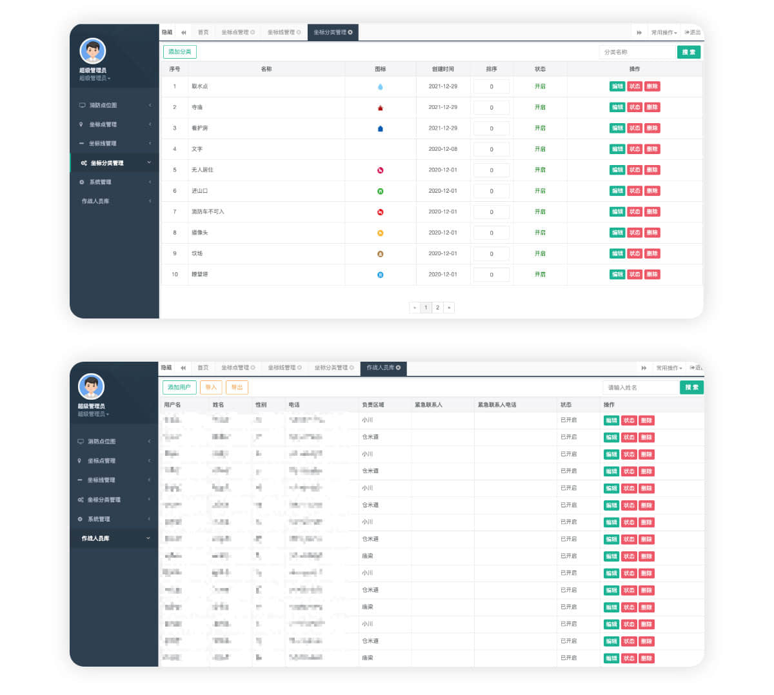Click the 请输入姓名 search input field

640,387
